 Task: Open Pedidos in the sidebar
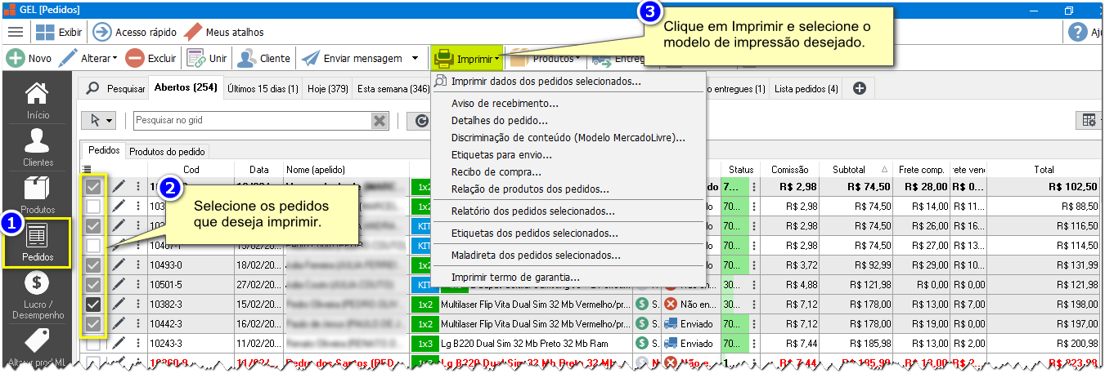(38, 242)
